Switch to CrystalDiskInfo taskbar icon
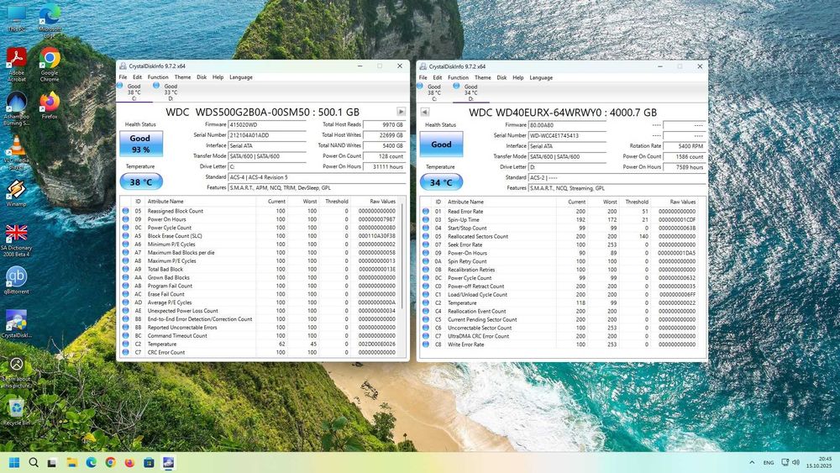This screenshot has width=840, height=473. (168, 462)
